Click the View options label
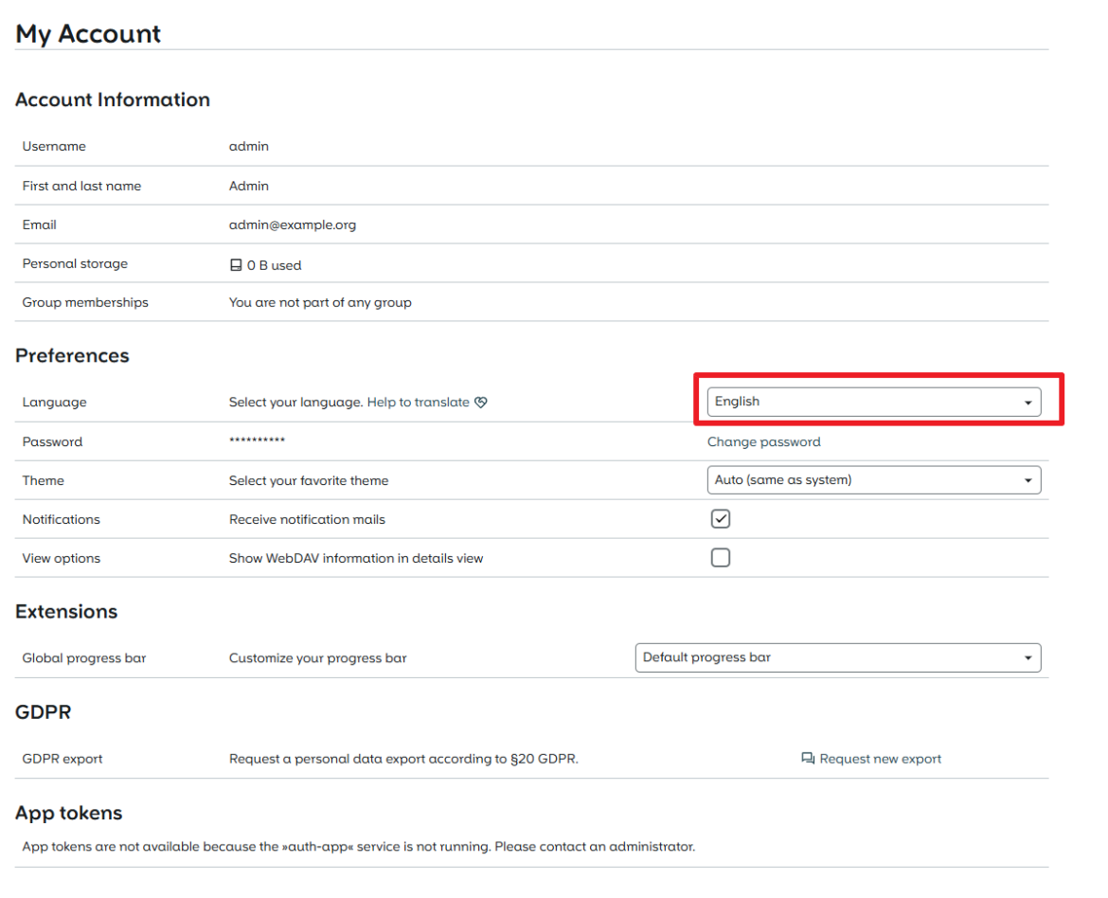 [x=61, y=559]
